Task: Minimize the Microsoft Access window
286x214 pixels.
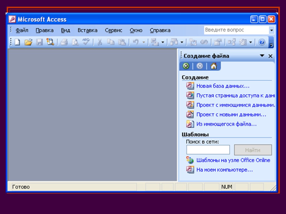Action: pyautogui.click(x=254, y=19)
